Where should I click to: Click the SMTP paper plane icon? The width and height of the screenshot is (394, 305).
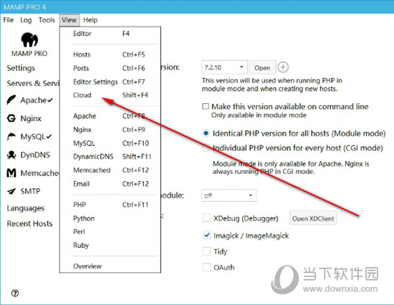11,191
